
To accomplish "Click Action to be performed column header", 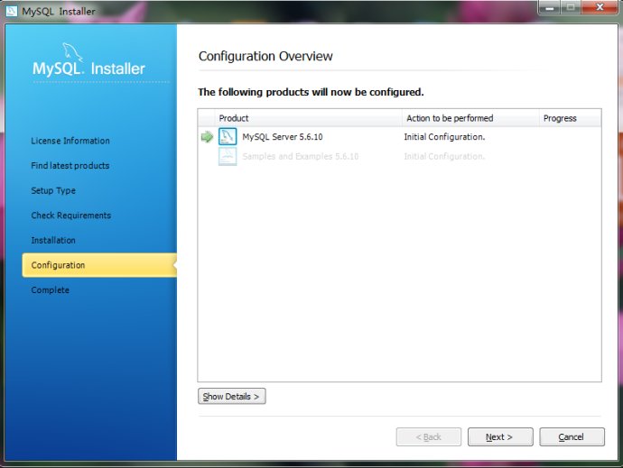I will pos(470,118).
